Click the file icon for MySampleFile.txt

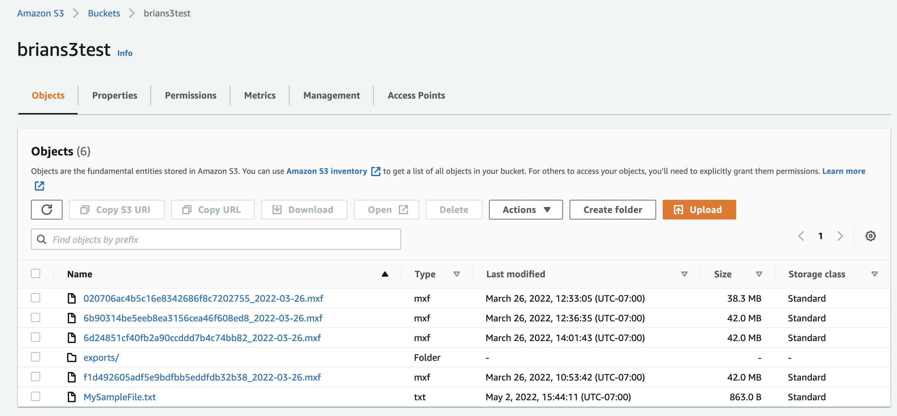tap(71, 397)
